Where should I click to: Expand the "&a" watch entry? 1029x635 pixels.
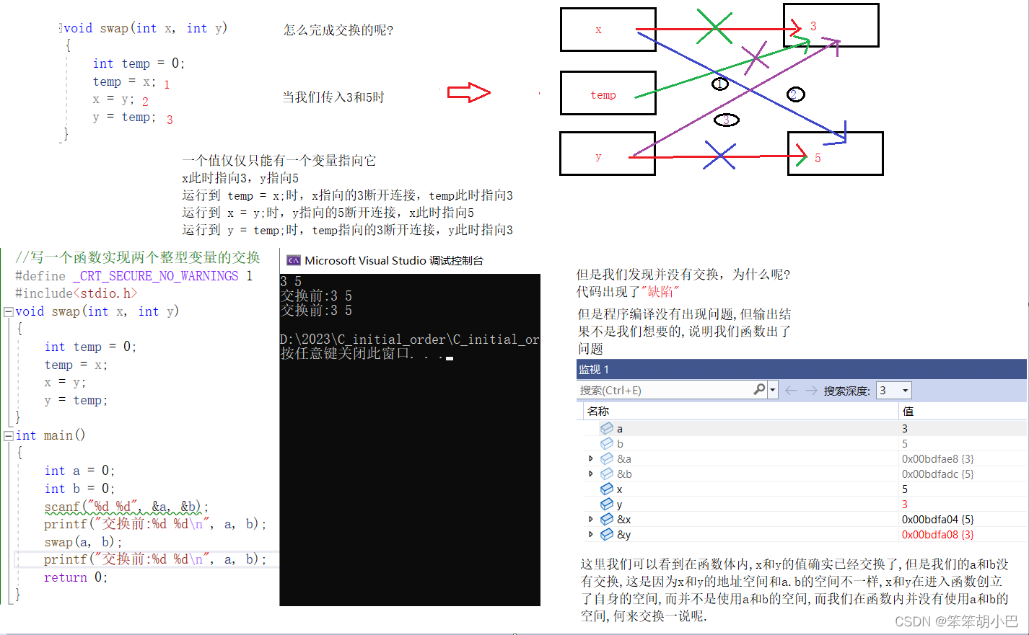click(x=590, y=458)
